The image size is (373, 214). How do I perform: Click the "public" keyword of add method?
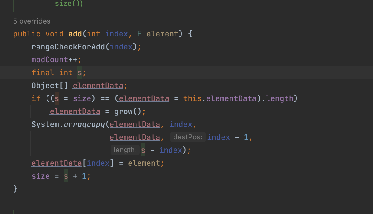pos(27,34)
